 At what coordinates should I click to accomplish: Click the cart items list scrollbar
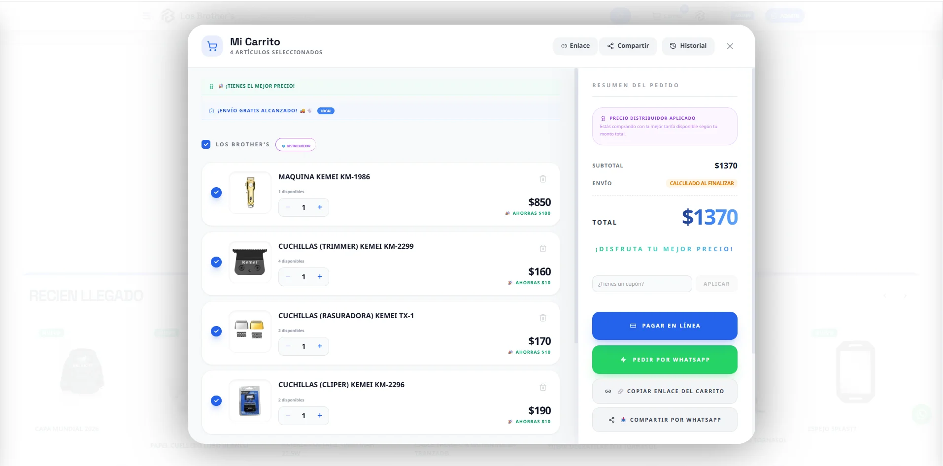(576, 205)
